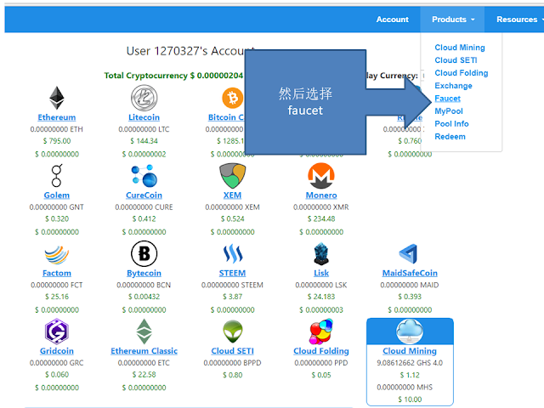The height and width of the screenshot is (408, 544).
Task: Select Cloud Mining from Products menu
Action: 460,48
